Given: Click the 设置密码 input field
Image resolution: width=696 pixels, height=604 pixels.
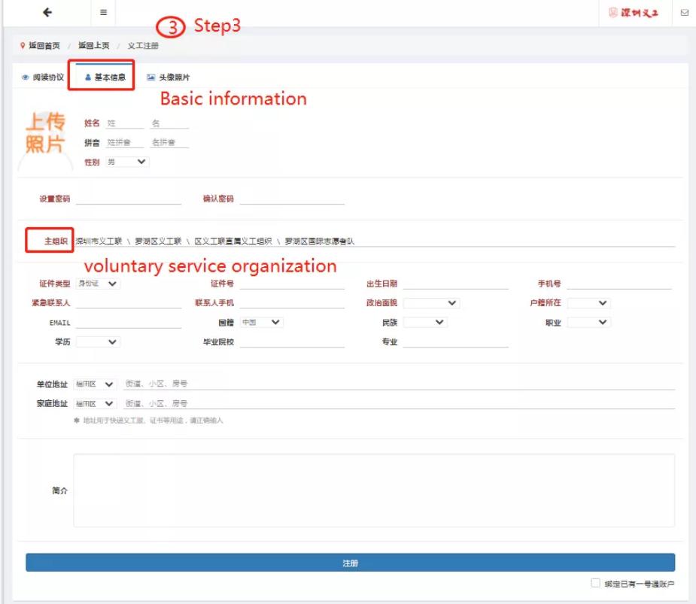Looking at the screenshot, I should coord(128,199).
